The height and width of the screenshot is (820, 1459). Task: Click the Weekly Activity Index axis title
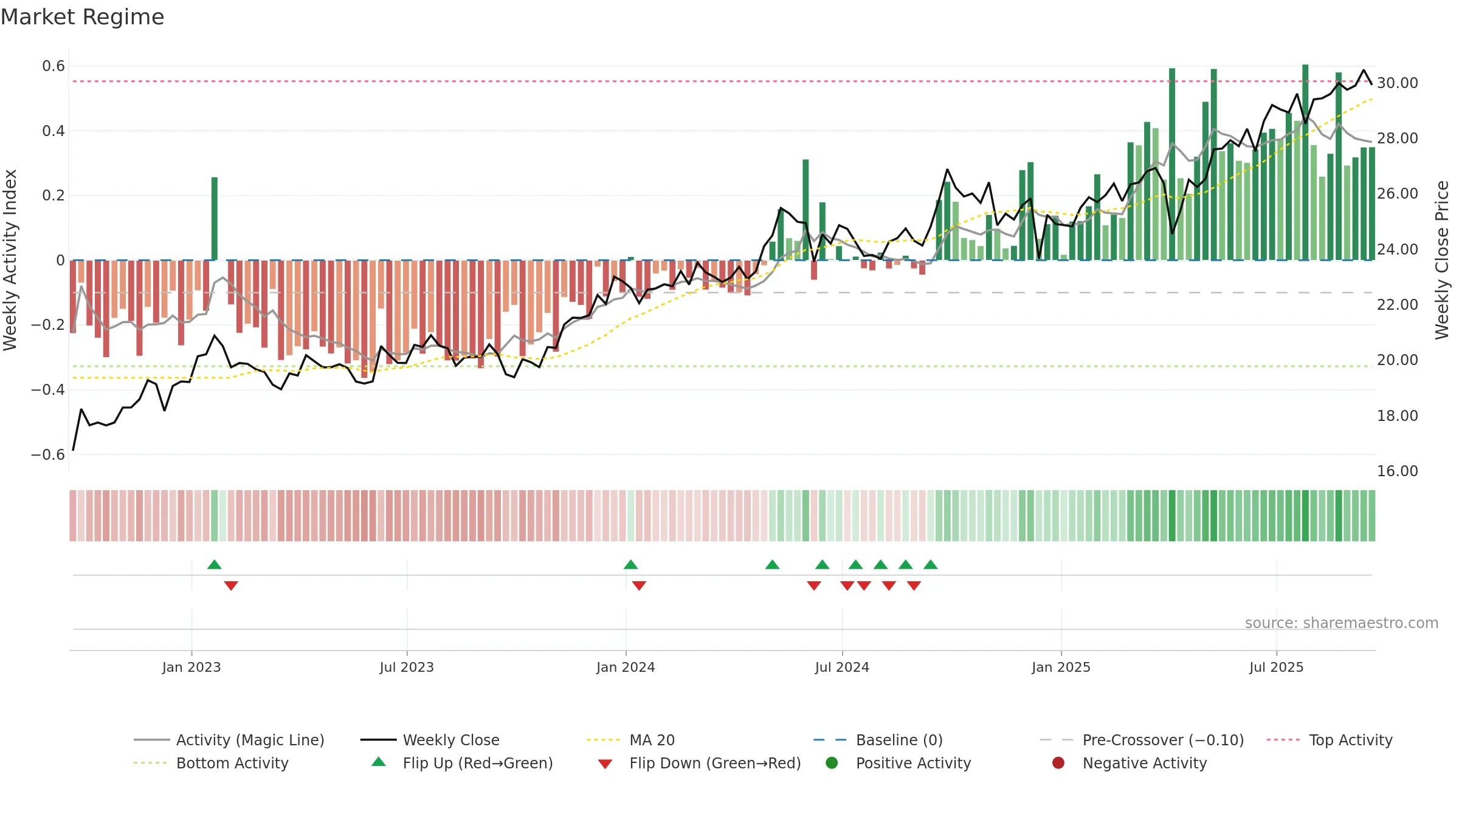(10, 260)
